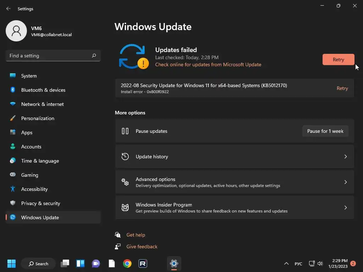Open Task View from the taskbar
The image size is (363, 272).
click(x=65, y=263)
